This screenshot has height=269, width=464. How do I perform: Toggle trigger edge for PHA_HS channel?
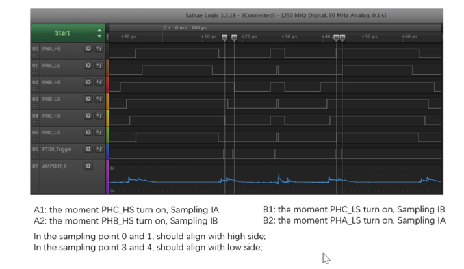99,49
